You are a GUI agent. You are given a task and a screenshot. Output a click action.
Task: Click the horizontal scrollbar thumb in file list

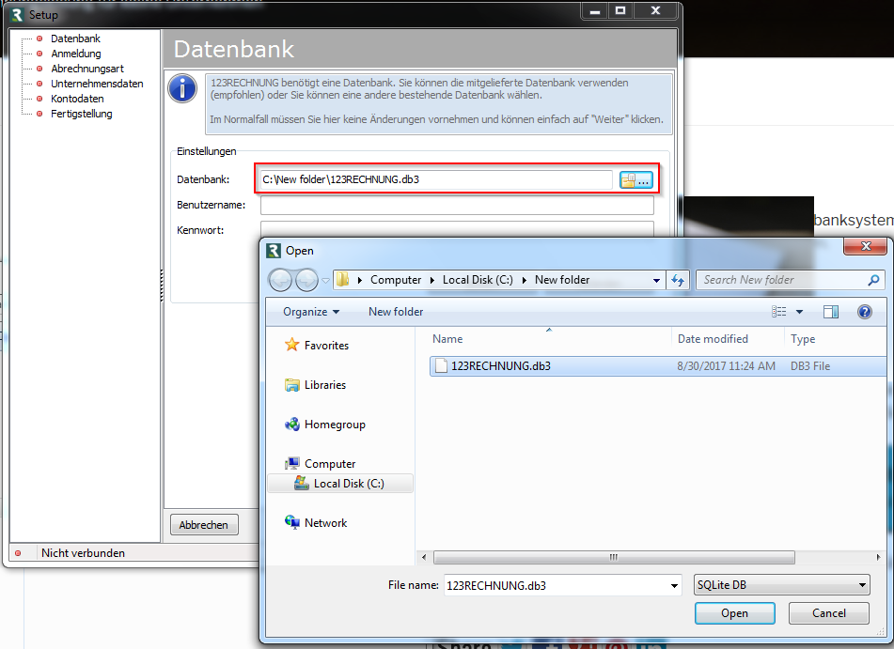click(x=614, y=557)
